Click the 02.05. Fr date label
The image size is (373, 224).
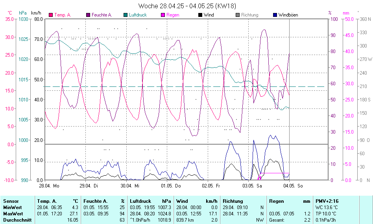tap(211, 186)
